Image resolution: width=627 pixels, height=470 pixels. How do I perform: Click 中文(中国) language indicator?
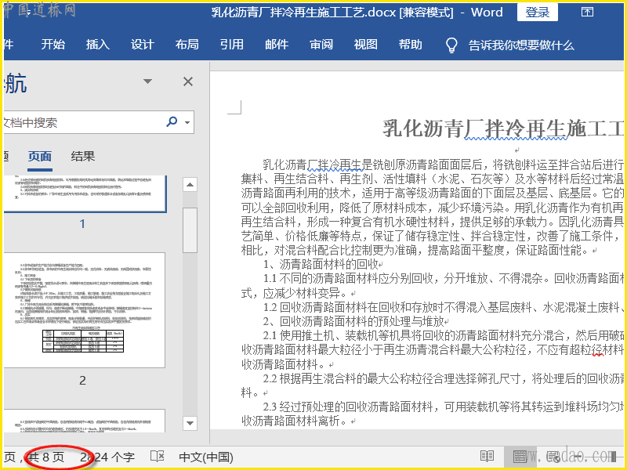tap(206, 457)
